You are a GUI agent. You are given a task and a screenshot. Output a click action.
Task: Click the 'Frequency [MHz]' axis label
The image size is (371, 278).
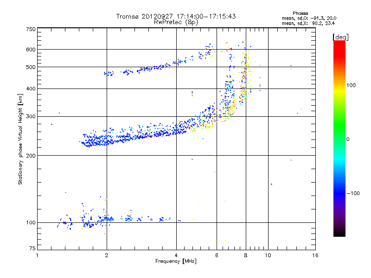point(176,261)
